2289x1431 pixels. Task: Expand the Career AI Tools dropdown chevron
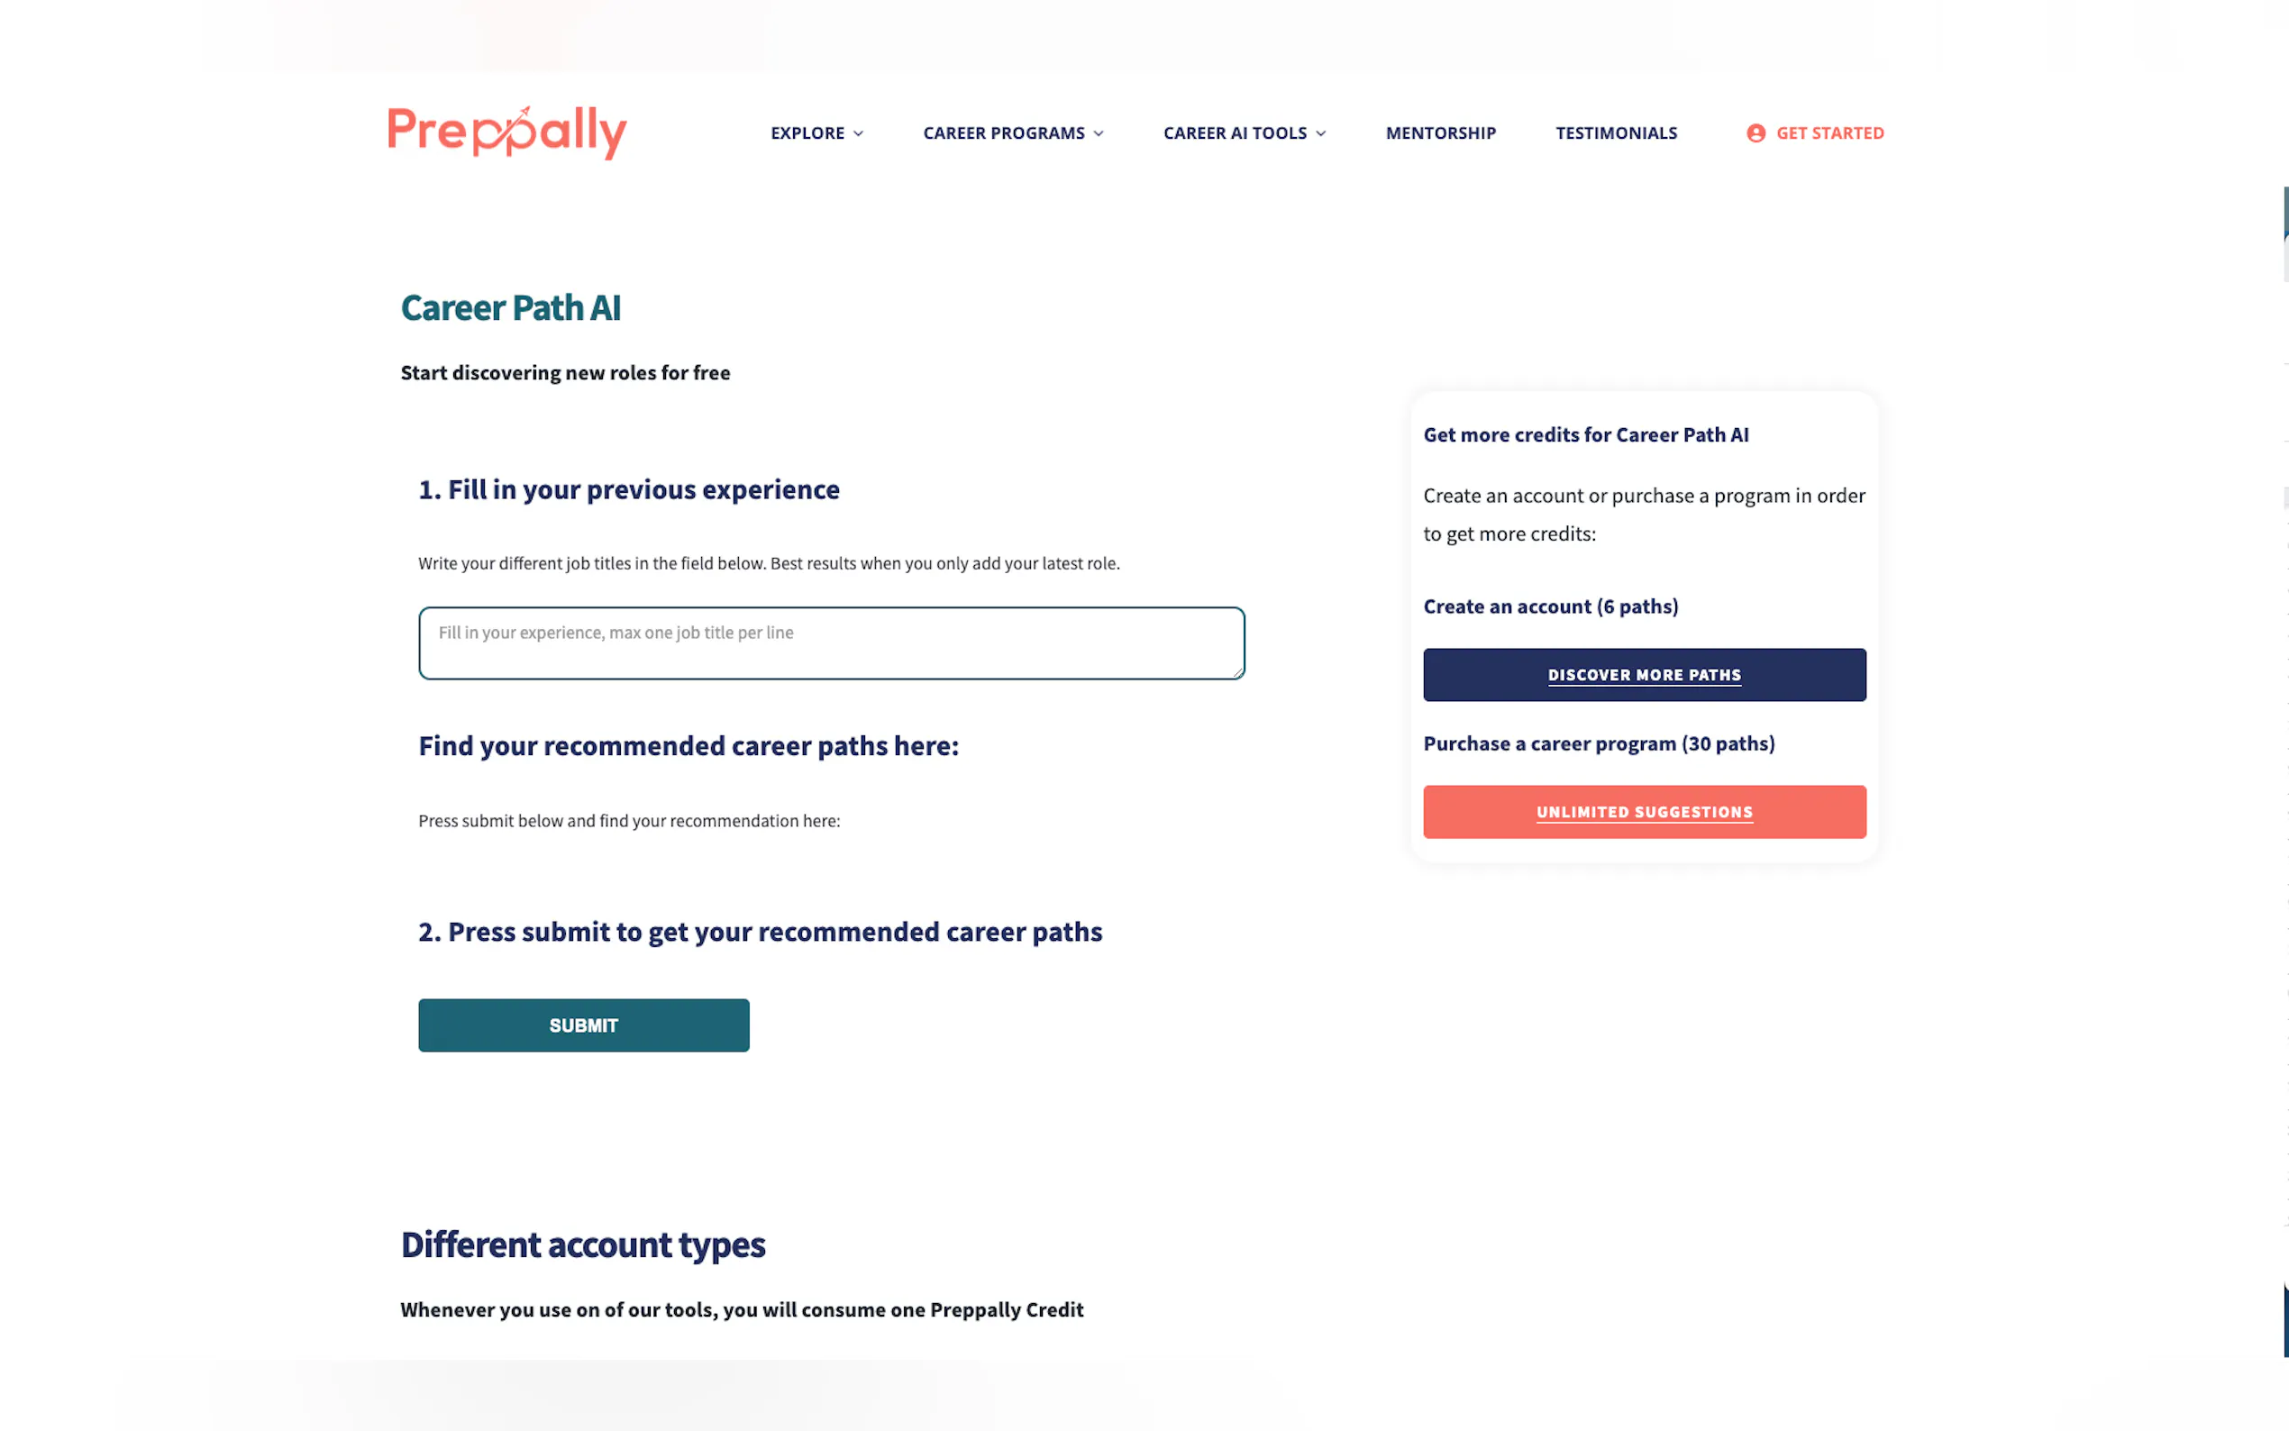pos(1321,134)
